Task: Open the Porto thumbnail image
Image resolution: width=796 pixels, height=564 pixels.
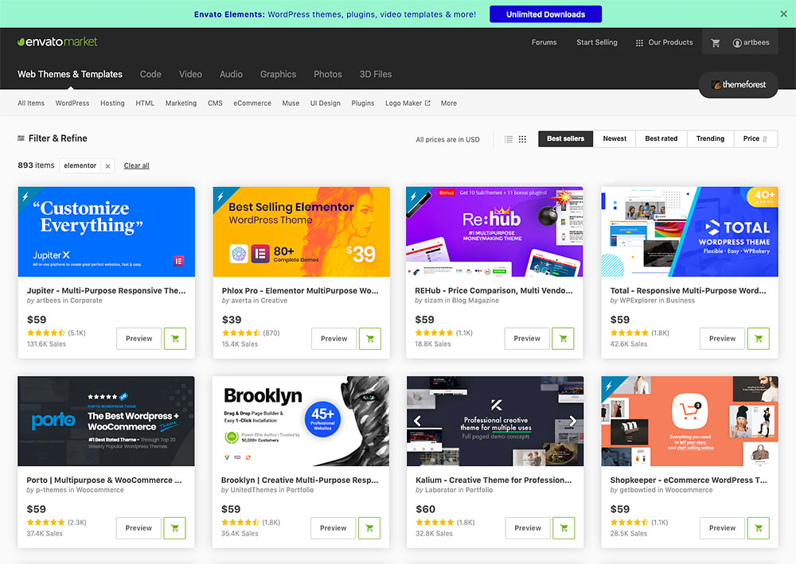Action: pos(106,421)
